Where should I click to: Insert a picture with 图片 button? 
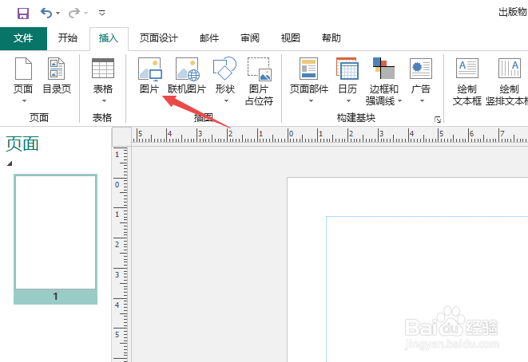tap(150, 76)
